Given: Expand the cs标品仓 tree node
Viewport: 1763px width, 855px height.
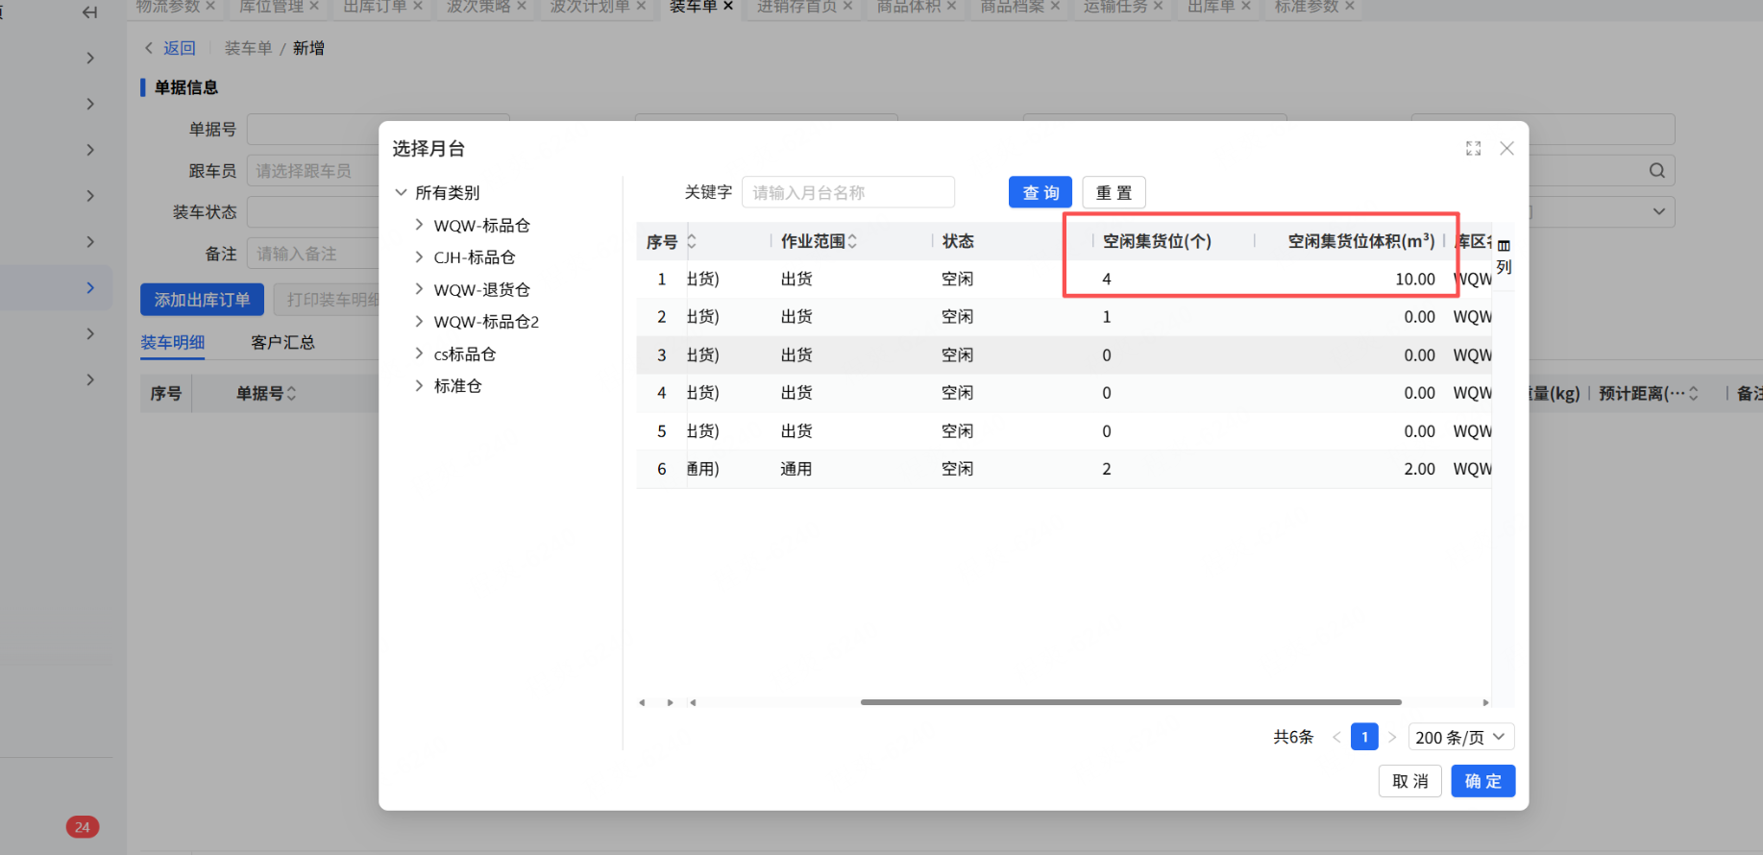Looking at the screenshot, I should coord(419,354).
